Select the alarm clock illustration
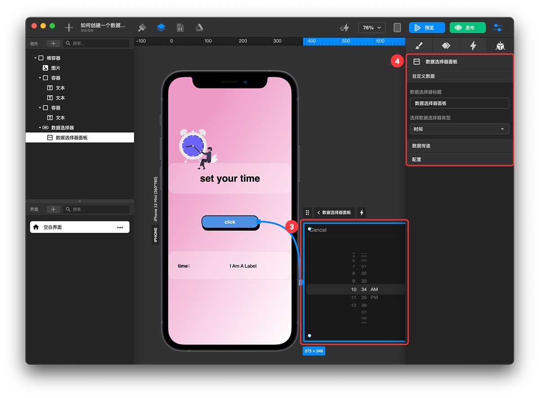539x398 pixels. [x=198, y=149]
